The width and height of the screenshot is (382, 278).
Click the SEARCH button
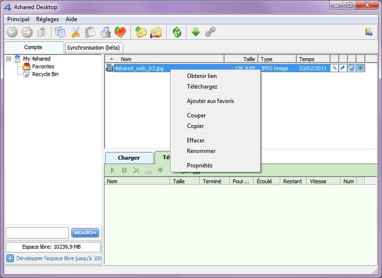85,233
